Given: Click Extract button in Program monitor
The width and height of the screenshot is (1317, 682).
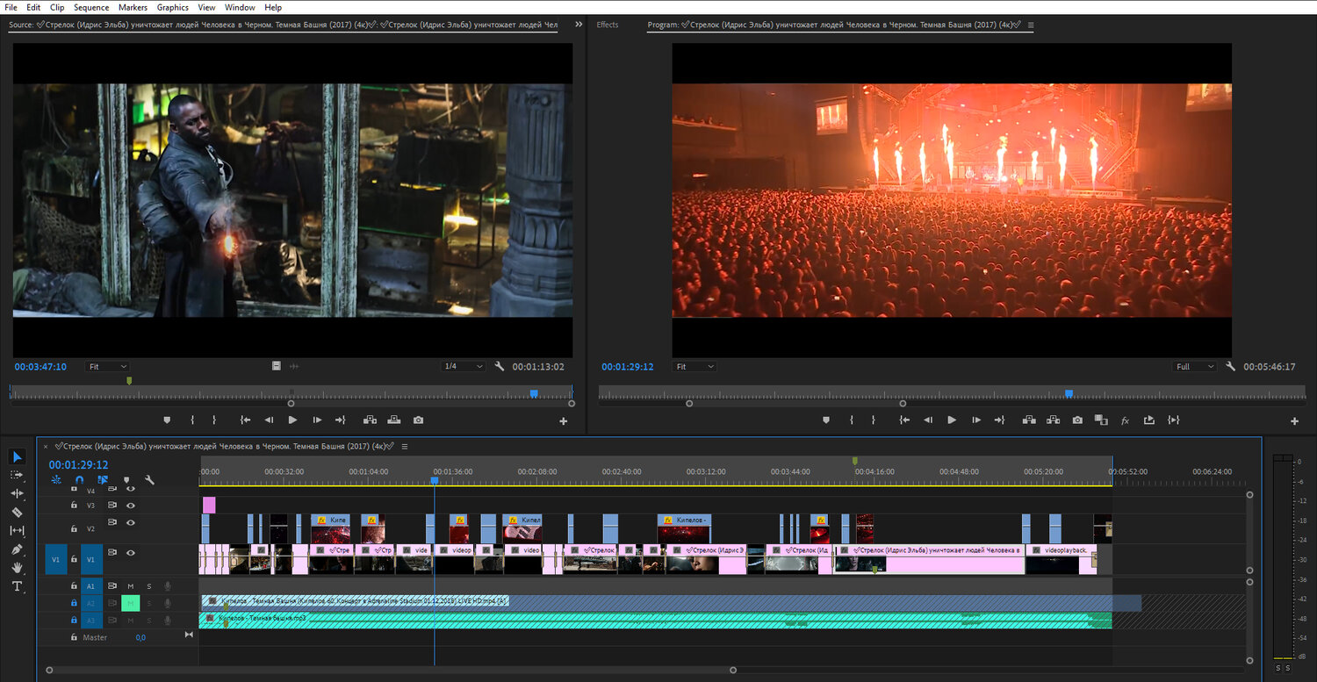Looking at the screenshot, I should coord(1053,420).
